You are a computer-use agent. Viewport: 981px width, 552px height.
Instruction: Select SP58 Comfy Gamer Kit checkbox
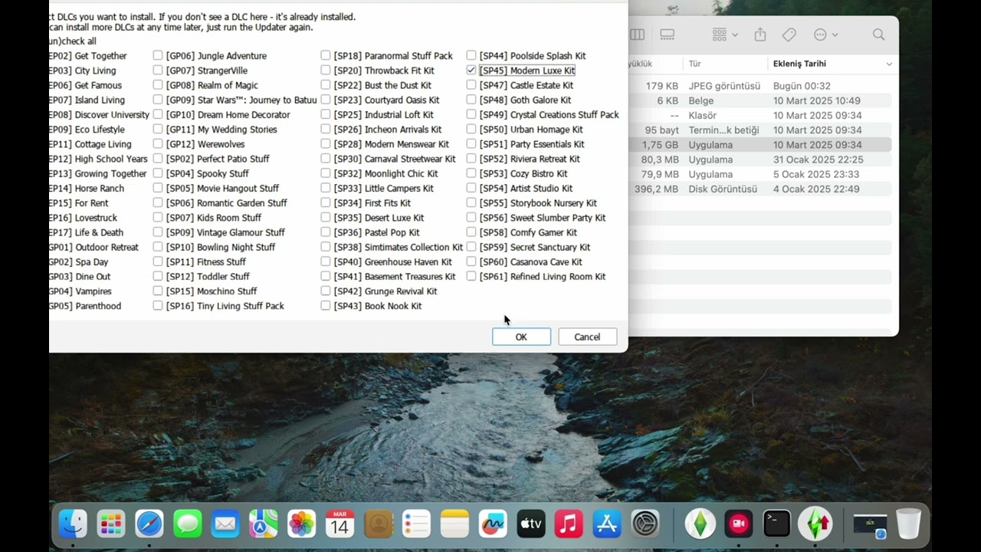coord(471,232)
